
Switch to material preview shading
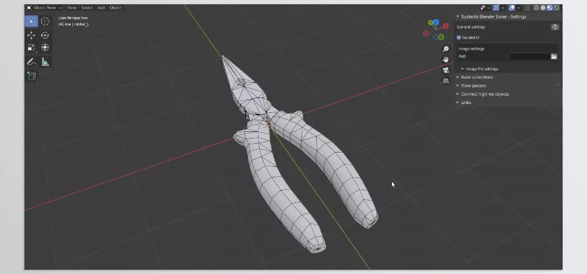point(550,7)
